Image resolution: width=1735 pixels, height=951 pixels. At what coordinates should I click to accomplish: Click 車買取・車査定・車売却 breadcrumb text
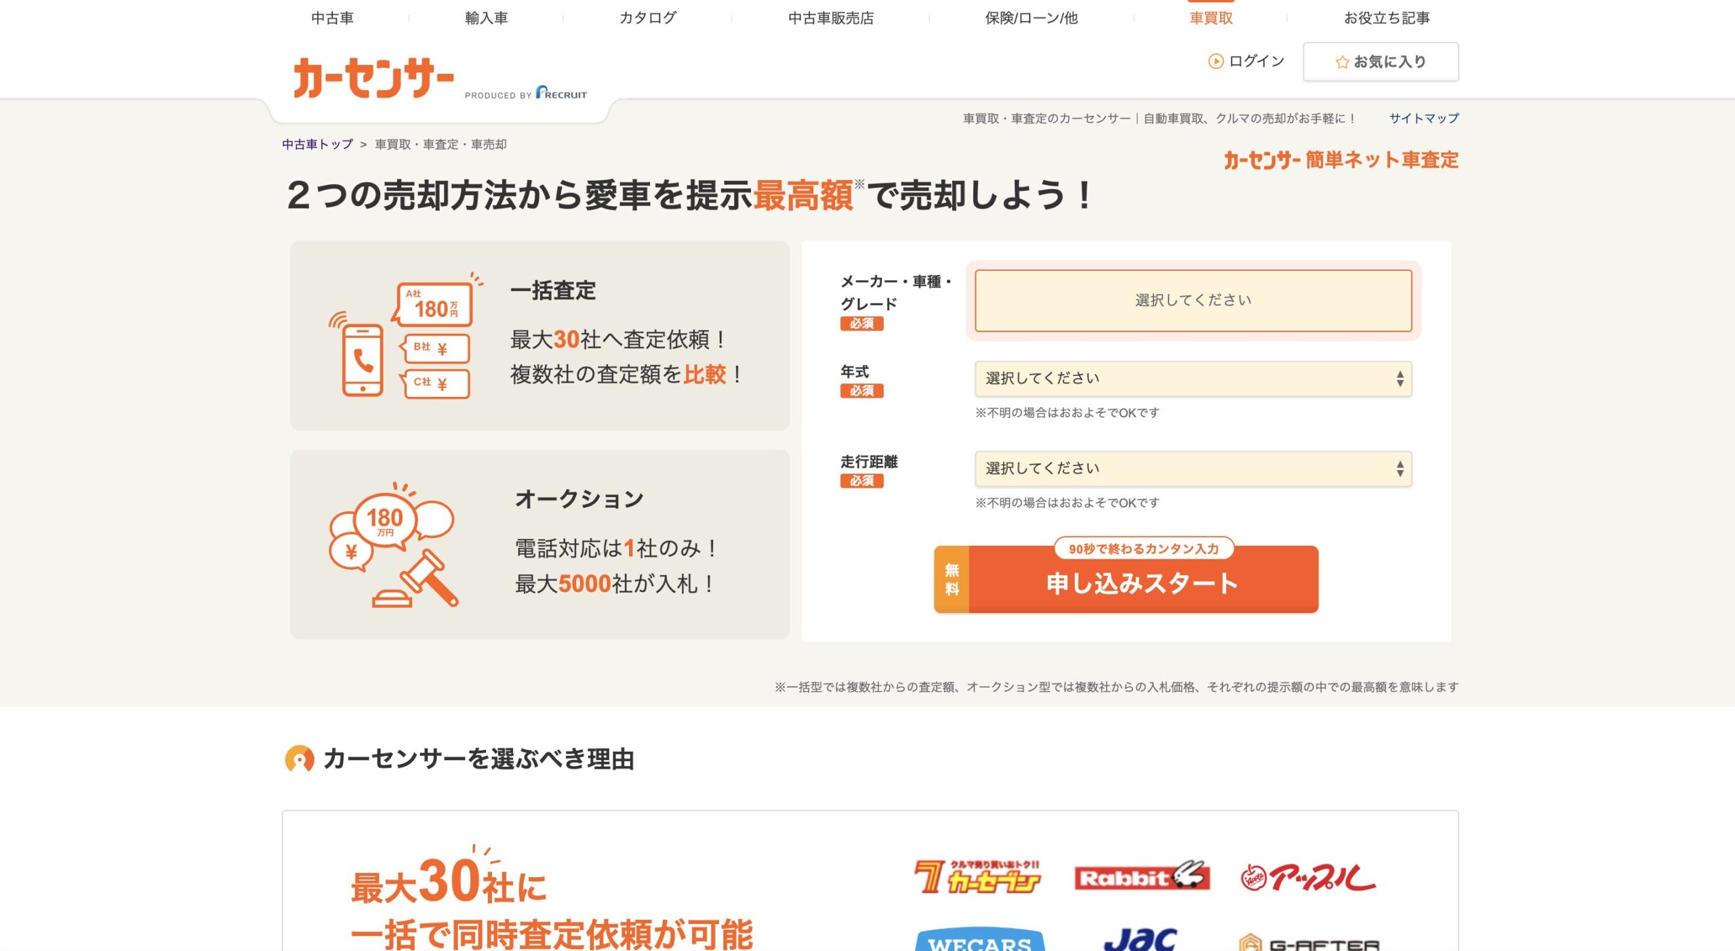pyautogui.click(x=441, y=144)
